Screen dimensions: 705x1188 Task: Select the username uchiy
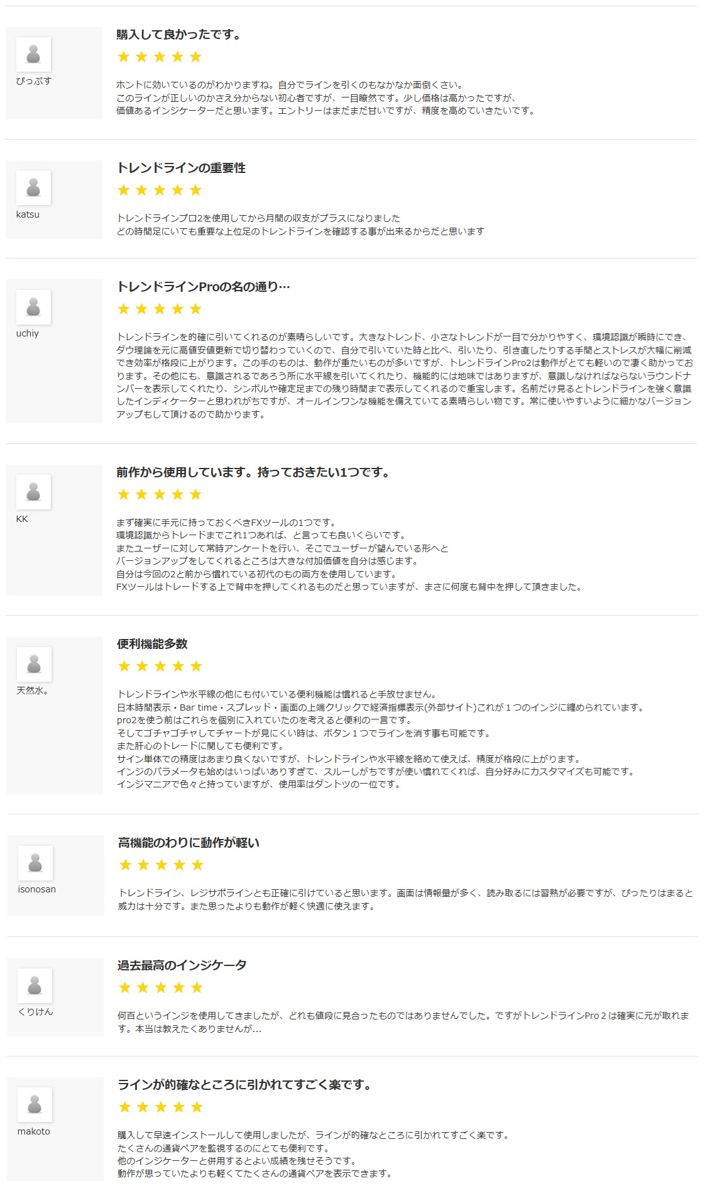(28, 333)
